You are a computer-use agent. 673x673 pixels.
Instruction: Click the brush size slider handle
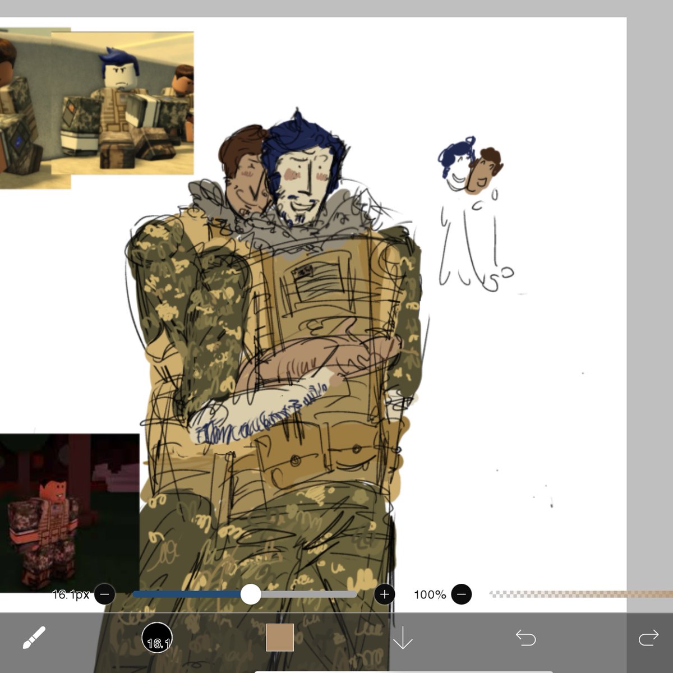251,594
